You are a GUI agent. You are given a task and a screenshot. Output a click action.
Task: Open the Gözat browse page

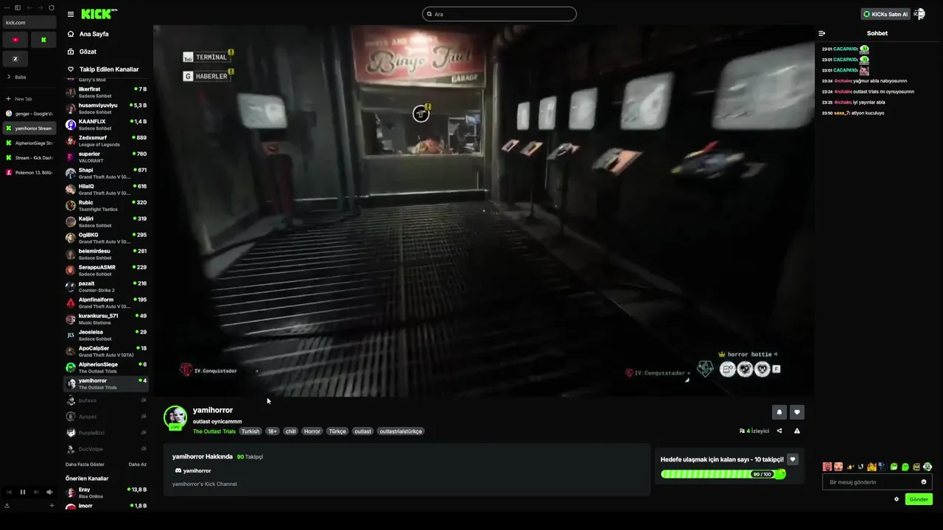click(x=88, y=52)
